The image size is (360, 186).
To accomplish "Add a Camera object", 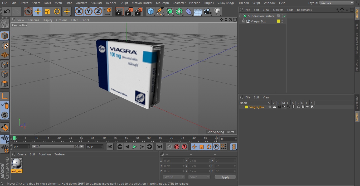I will (208, 11).
